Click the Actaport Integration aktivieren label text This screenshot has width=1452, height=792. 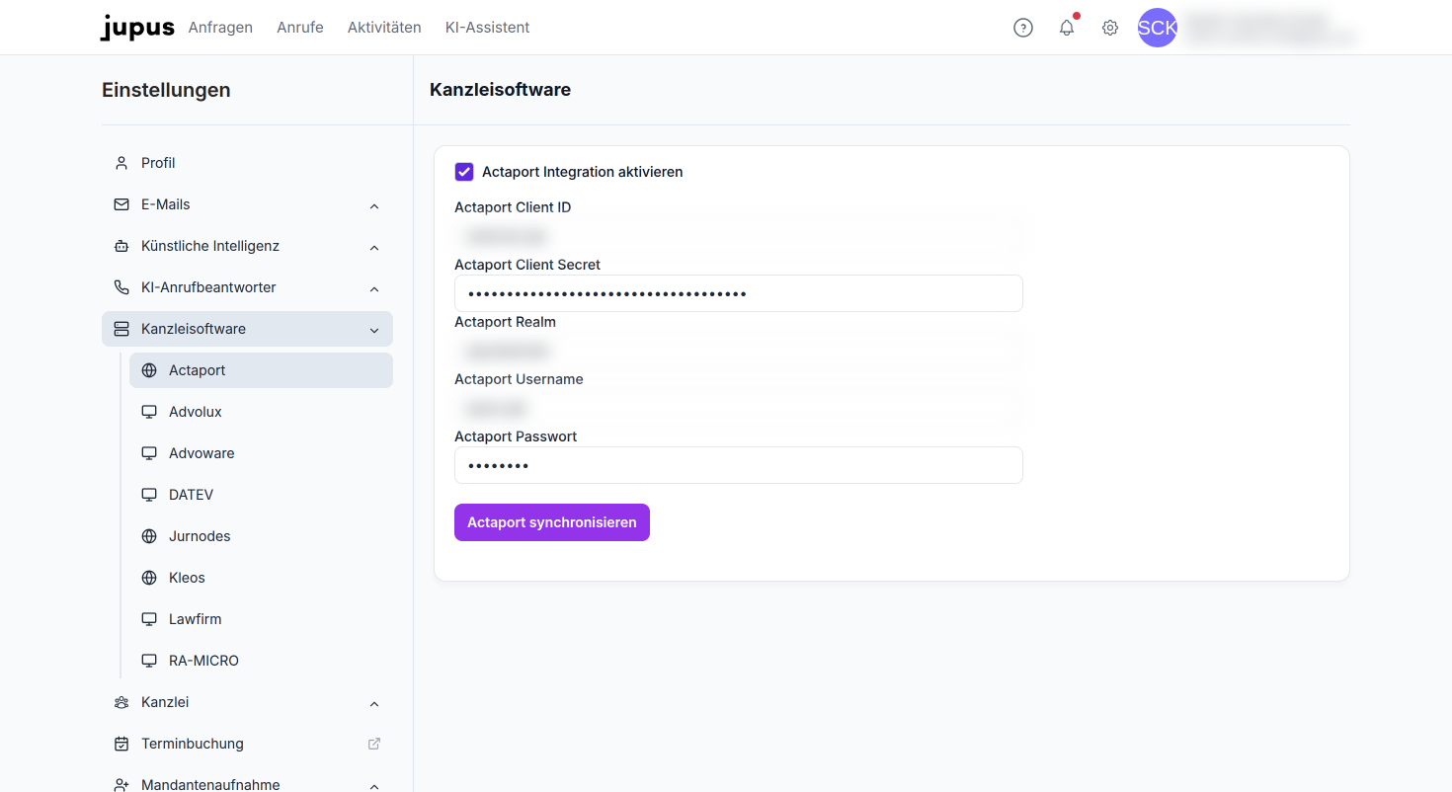pyautogui.click(x=583, y=172)
